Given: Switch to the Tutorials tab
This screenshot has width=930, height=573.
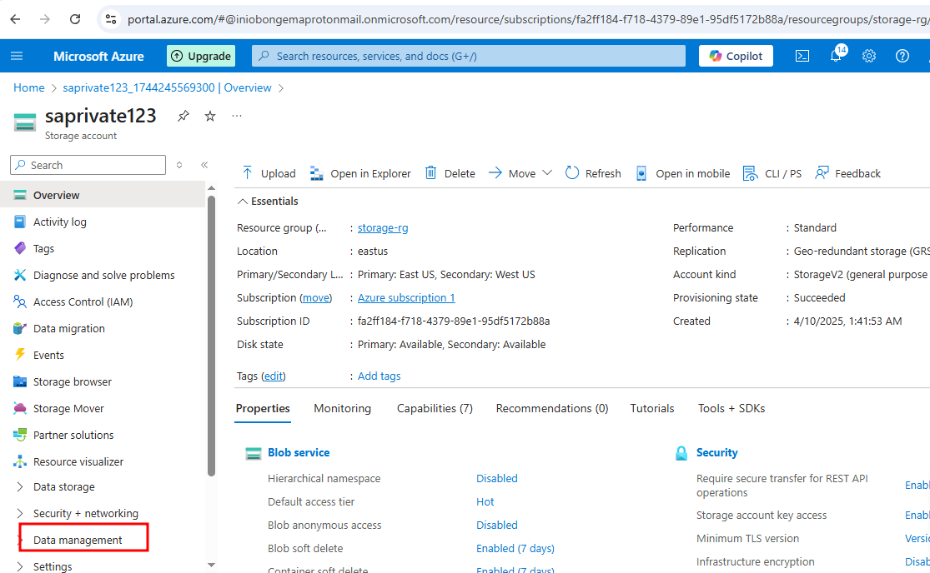Looking at the screenshot, I should 651,408.
